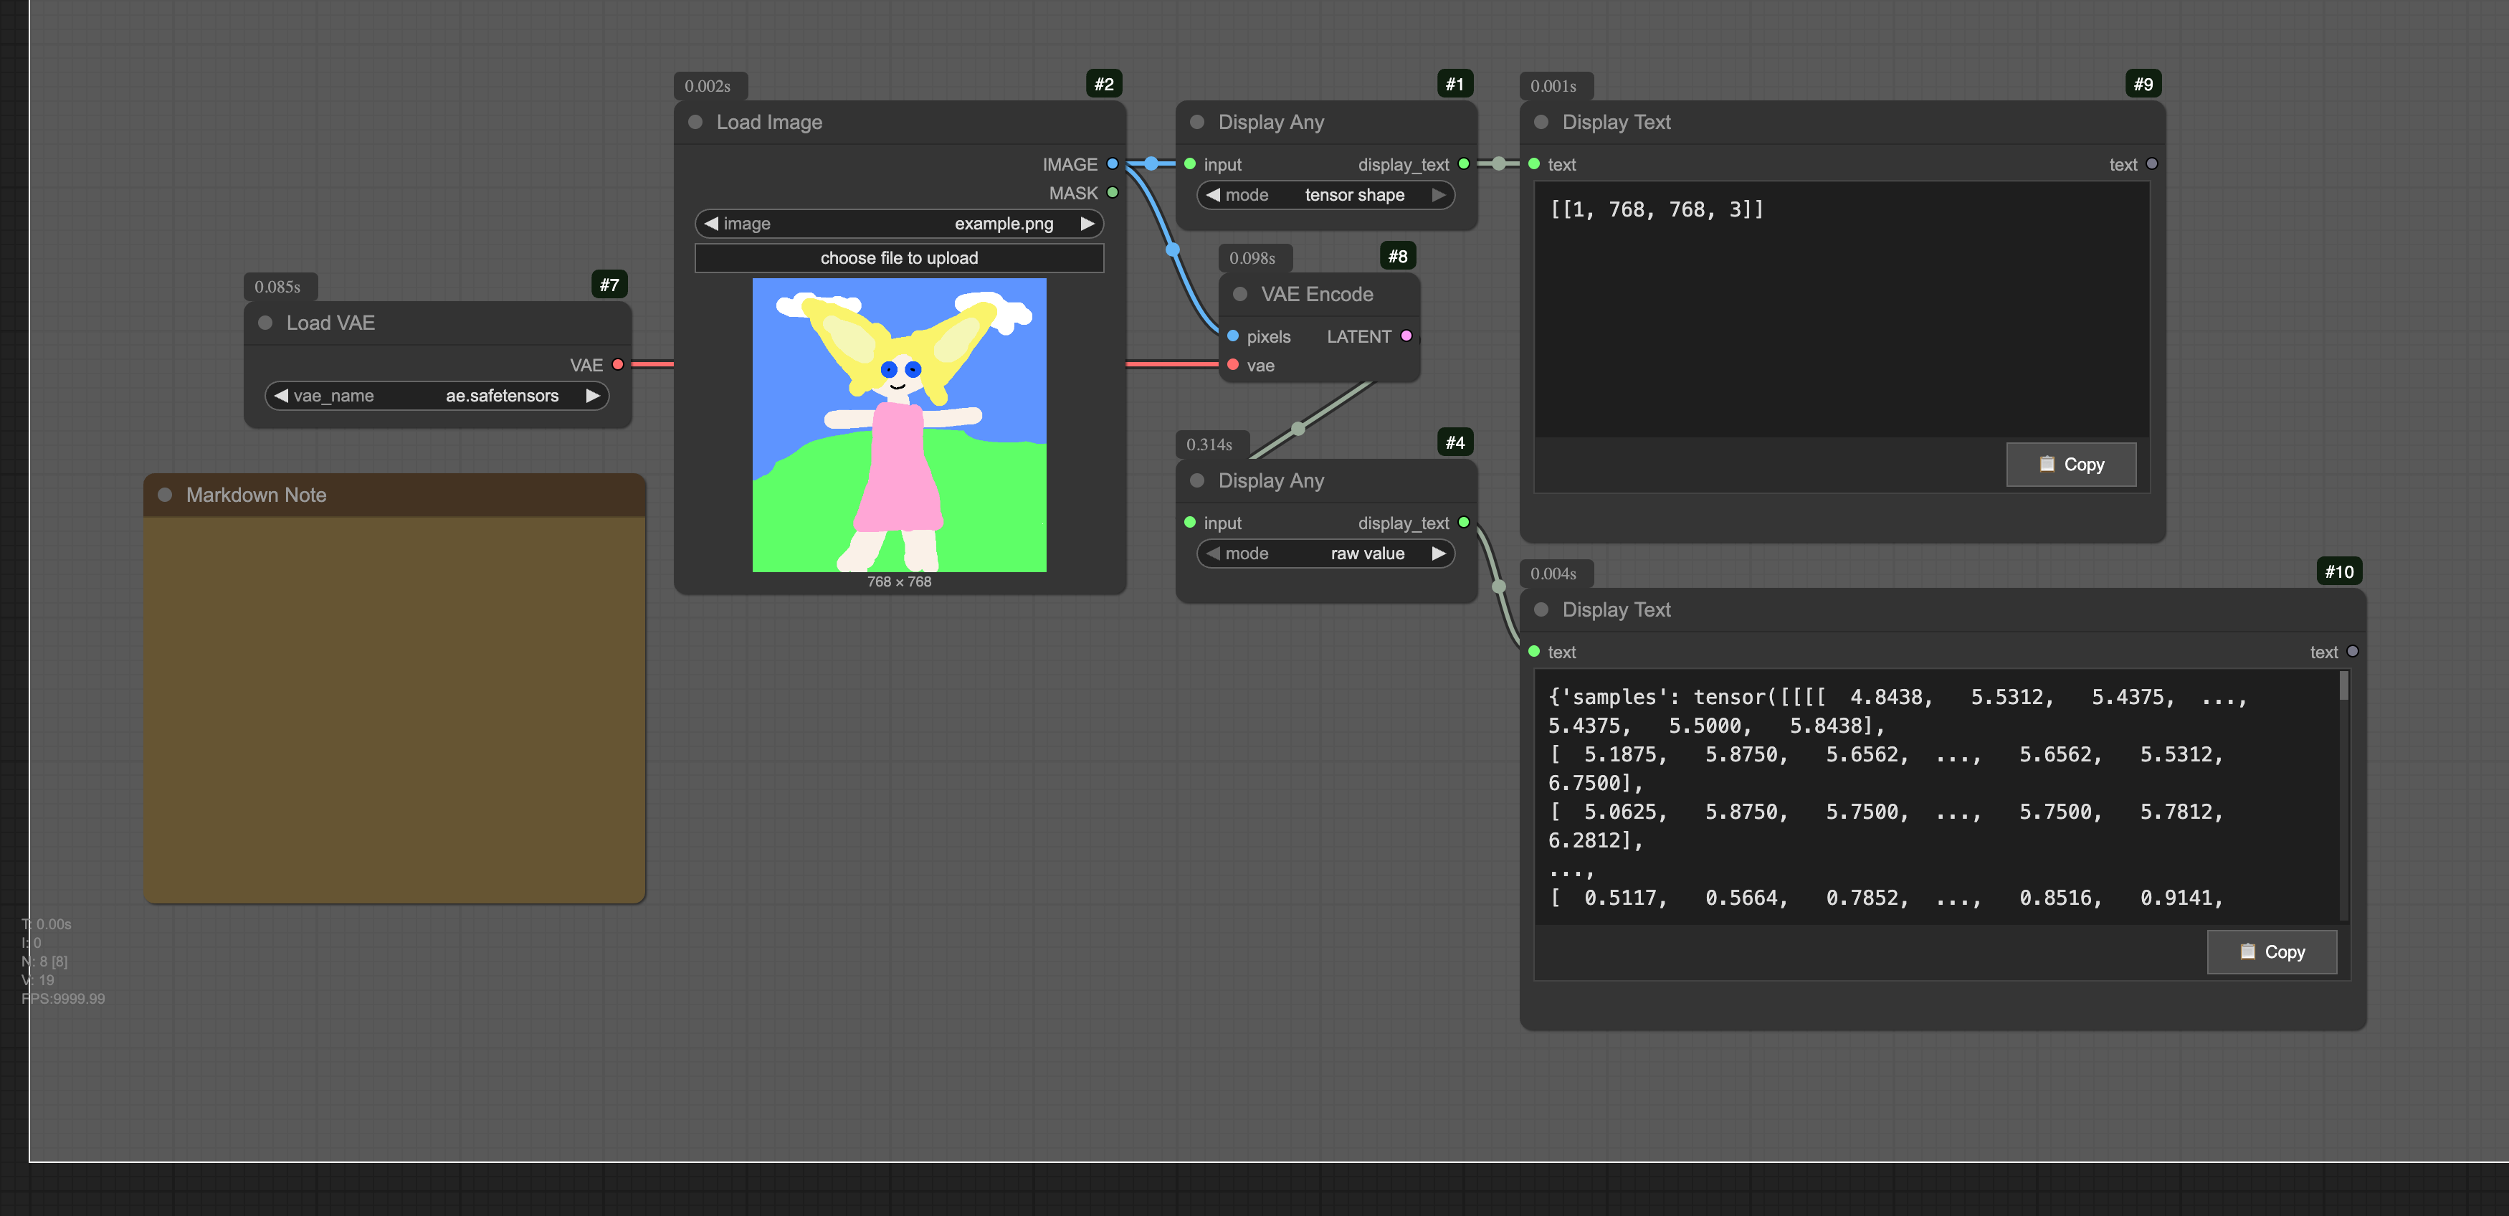2509x1216 pixels.
Task: Click the 0.314s execution time label
Action: click(1210, 445)
